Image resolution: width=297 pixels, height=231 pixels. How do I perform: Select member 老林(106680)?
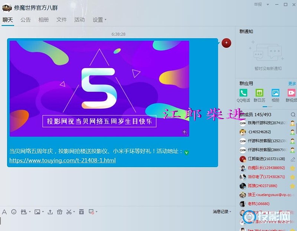click(267, 204)
